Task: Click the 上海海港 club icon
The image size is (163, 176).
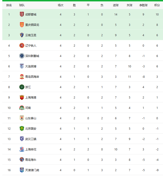Action: (22, 97)
